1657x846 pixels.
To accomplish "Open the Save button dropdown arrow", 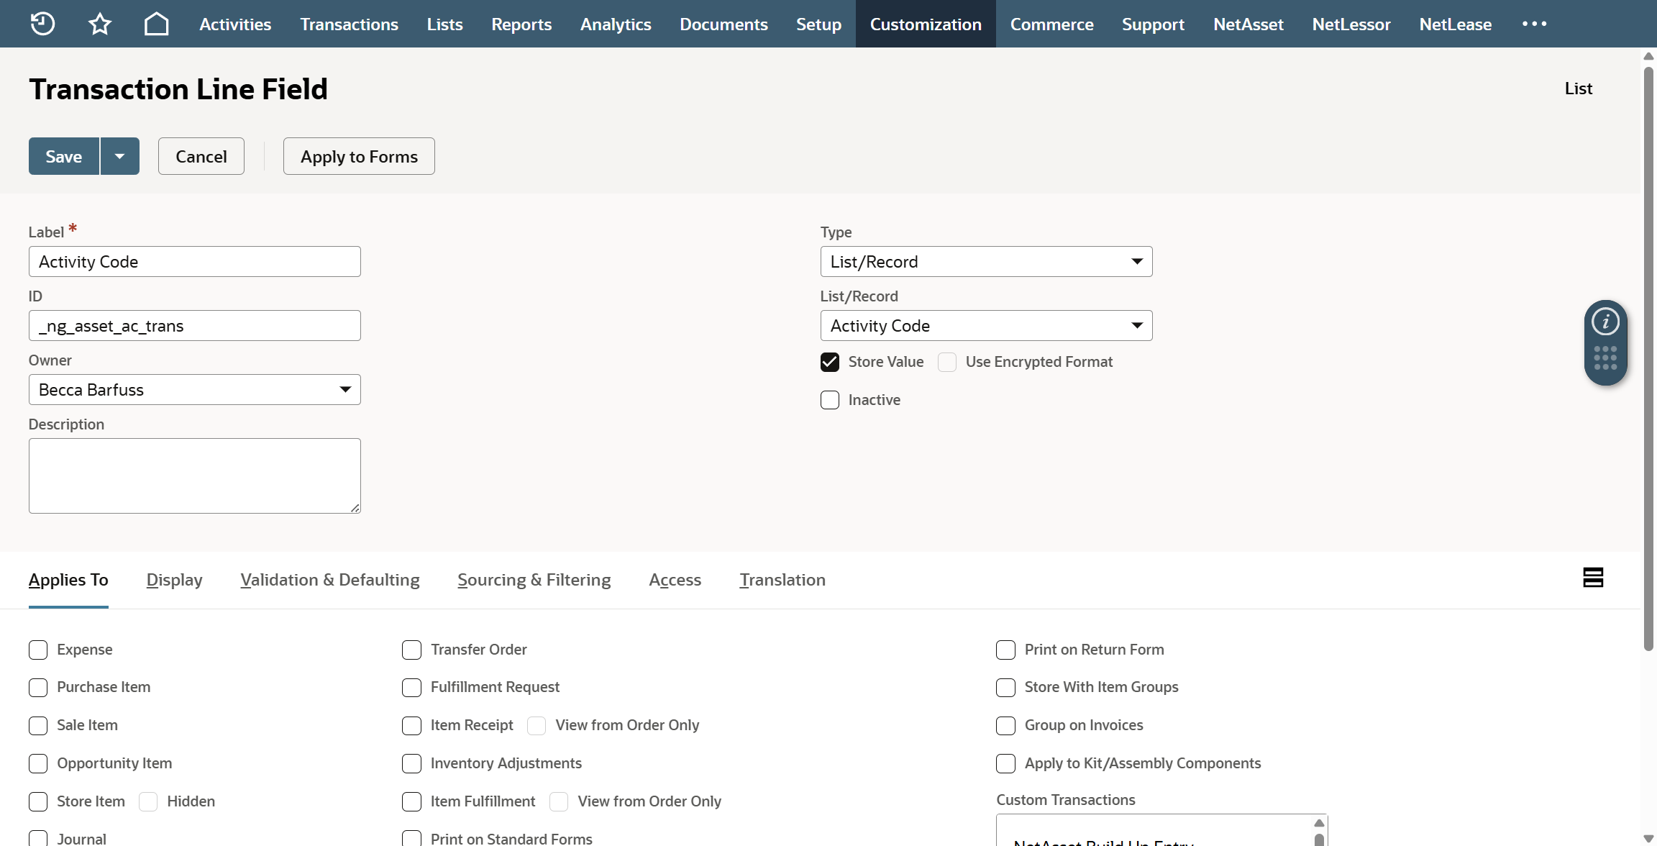I will click(120, 156).
